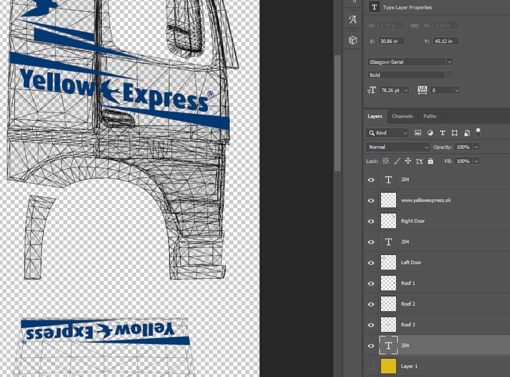Select the selected 204 type layer thumbnail
This screenshot has width=510, height=377.
pyautogui.click(x=389, y=346)
